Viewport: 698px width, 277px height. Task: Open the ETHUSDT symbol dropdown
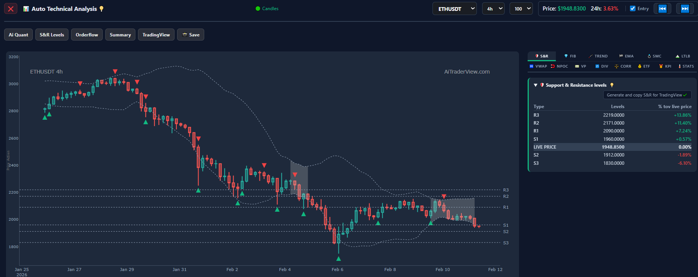454,9
